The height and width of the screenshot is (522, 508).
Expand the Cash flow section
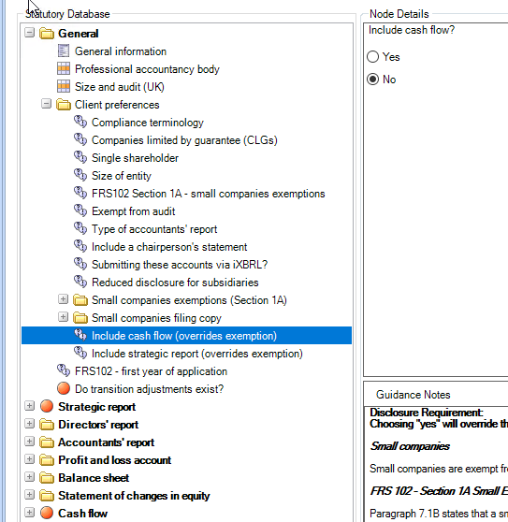click(30, 513)
